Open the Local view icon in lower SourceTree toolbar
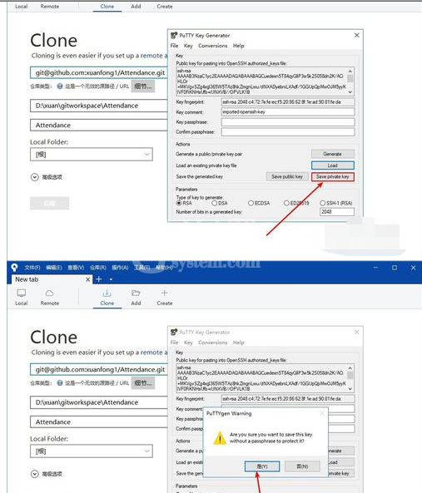 click(22, 293)
